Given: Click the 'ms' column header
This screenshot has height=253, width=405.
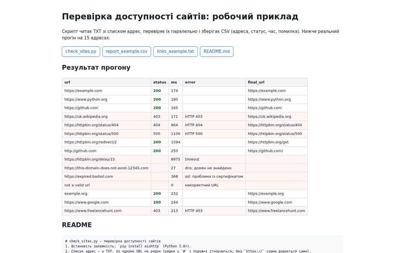Looking at the screenshot, I should tap(175, 82).
